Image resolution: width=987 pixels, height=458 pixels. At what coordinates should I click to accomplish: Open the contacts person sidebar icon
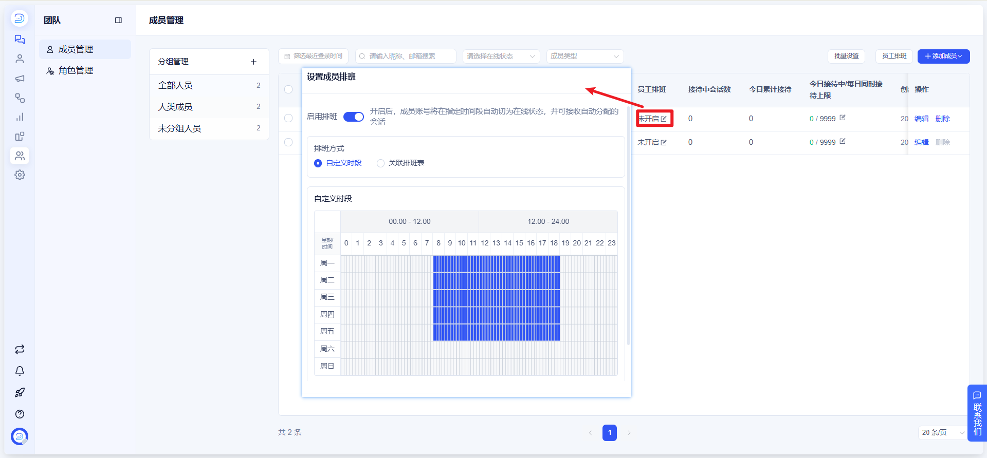pos(20,59)
